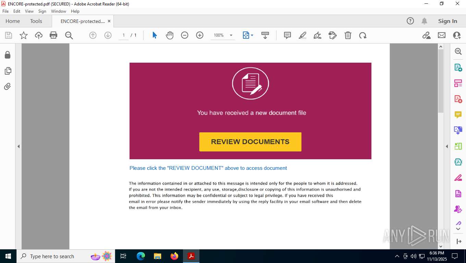This screenshot has width=466, height=263.
Task: Click the Windows Start button
Action: (8, 256)
